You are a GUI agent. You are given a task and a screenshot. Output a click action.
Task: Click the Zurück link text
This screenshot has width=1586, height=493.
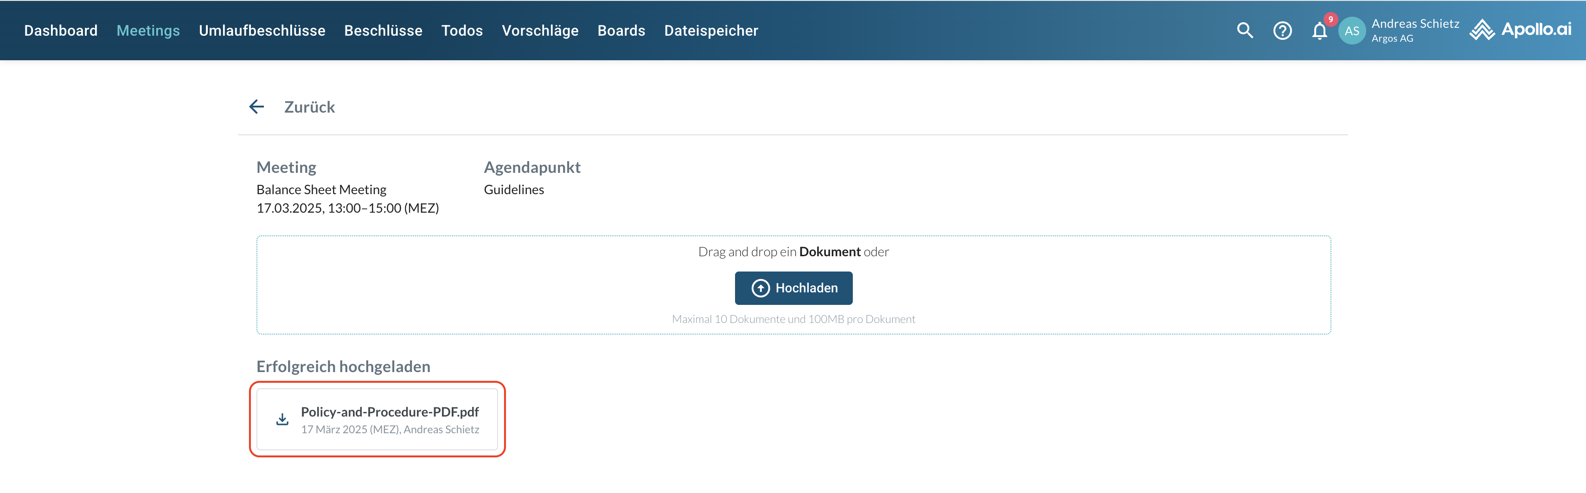click(x=309, y=107)
